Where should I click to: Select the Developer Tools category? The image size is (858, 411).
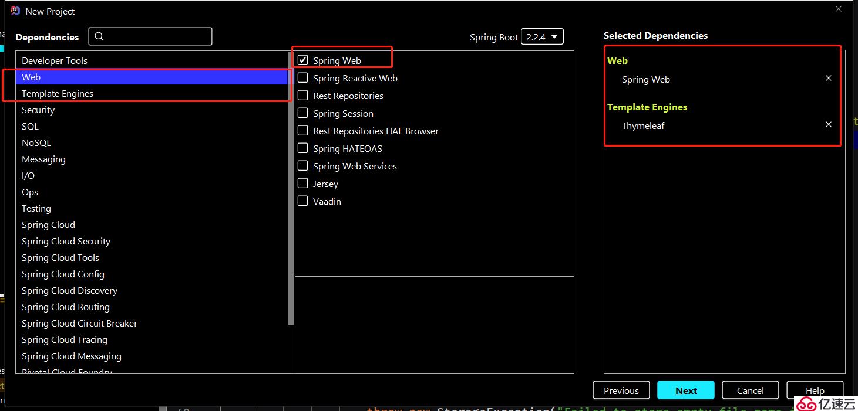pyautogui.click(x=152, y=60)
